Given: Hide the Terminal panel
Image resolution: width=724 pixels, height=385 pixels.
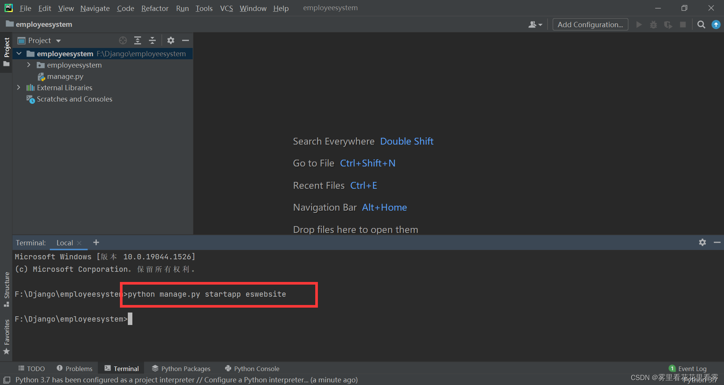Looking at the screenshot, I should tap(717, 242).
